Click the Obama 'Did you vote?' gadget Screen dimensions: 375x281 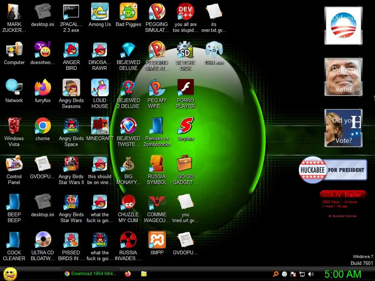[x=344, y=26]
